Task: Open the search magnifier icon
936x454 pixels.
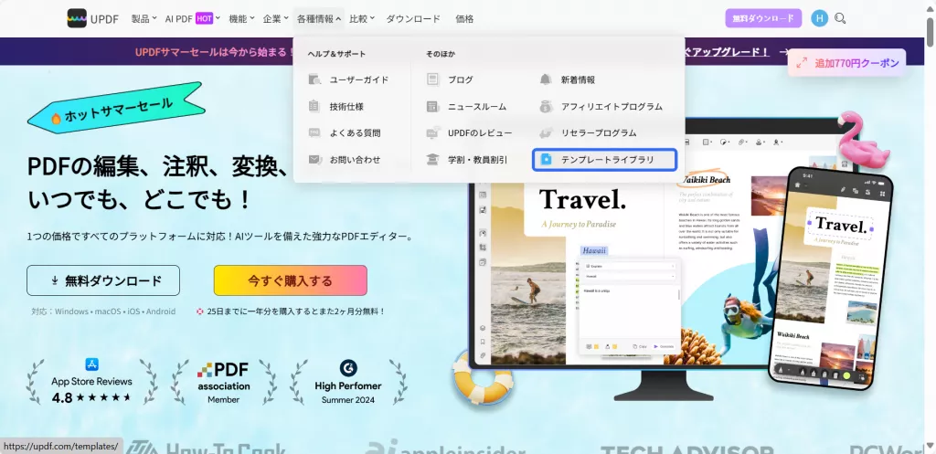Action: (x=840, y=18)
